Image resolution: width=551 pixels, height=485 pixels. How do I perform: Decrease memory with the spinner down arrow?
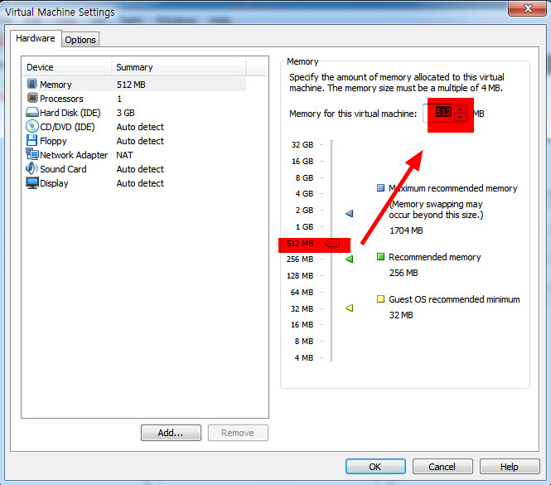(x=461, y=116)
